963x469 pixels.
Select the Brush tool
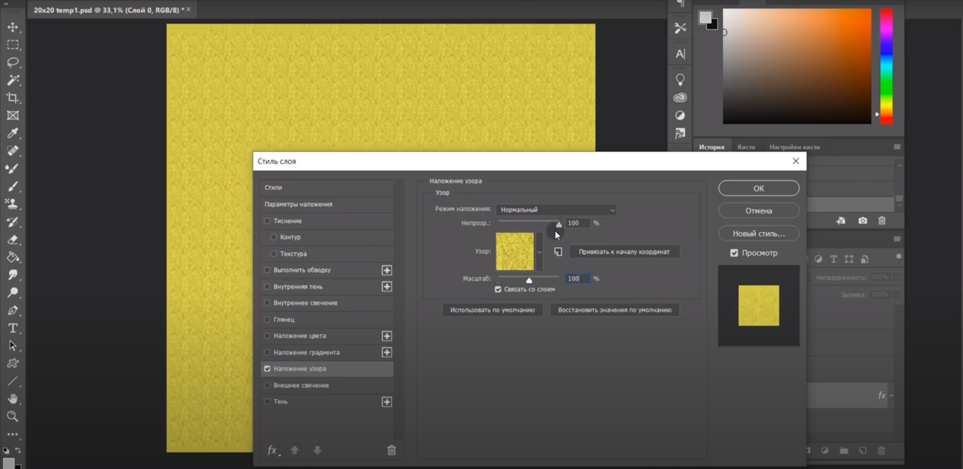pos(13,186)
